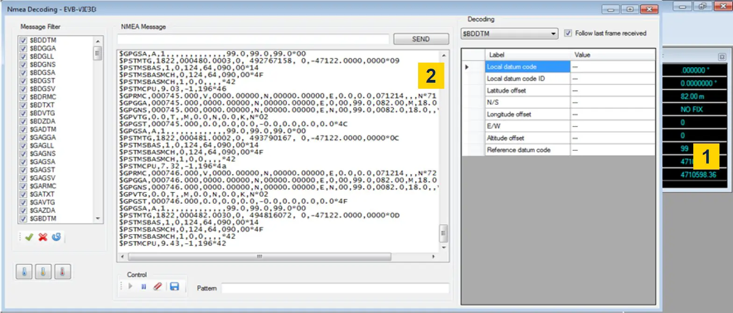Select $BDGSV in the message filter list
733x313 pixels.
[x=43, y=89]
